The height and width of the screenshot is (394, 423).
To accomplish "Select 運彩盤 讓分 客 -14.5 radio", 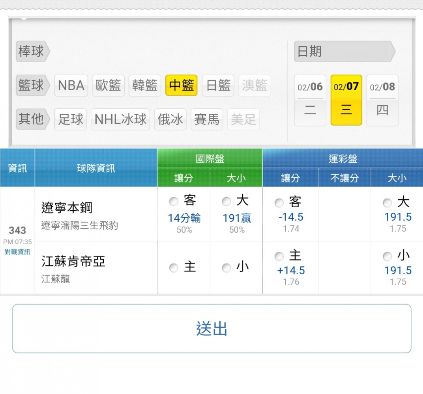I will coord(279,203).
